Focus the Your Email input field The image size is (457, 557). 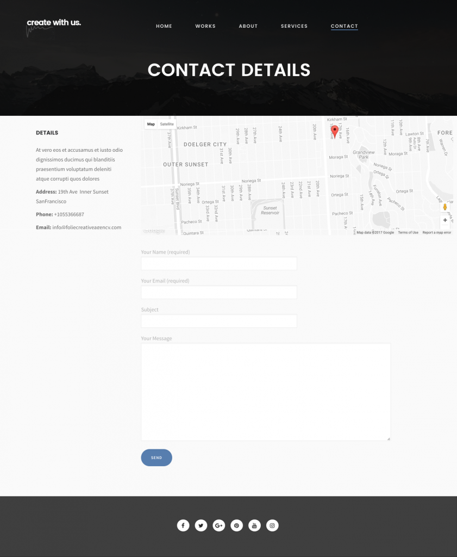point(219,292)
